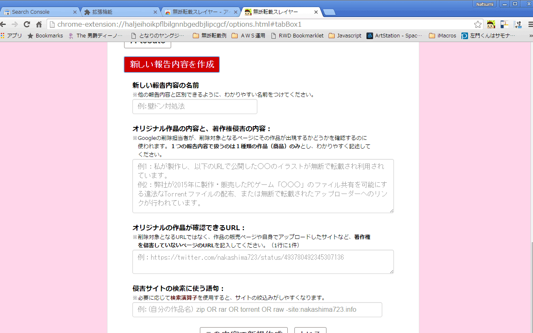533x333 pixels.
Task: Open the 左門くんはサモナー pixiv bookmark
Action: (488, 36)
